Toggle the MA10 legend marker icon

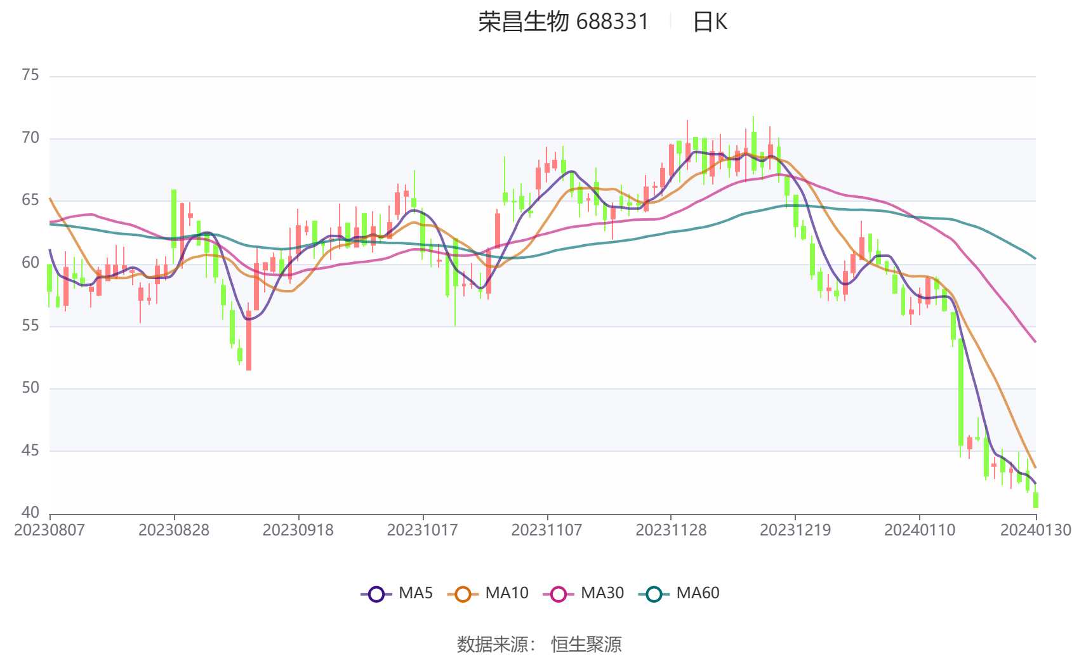pos(463,594)
